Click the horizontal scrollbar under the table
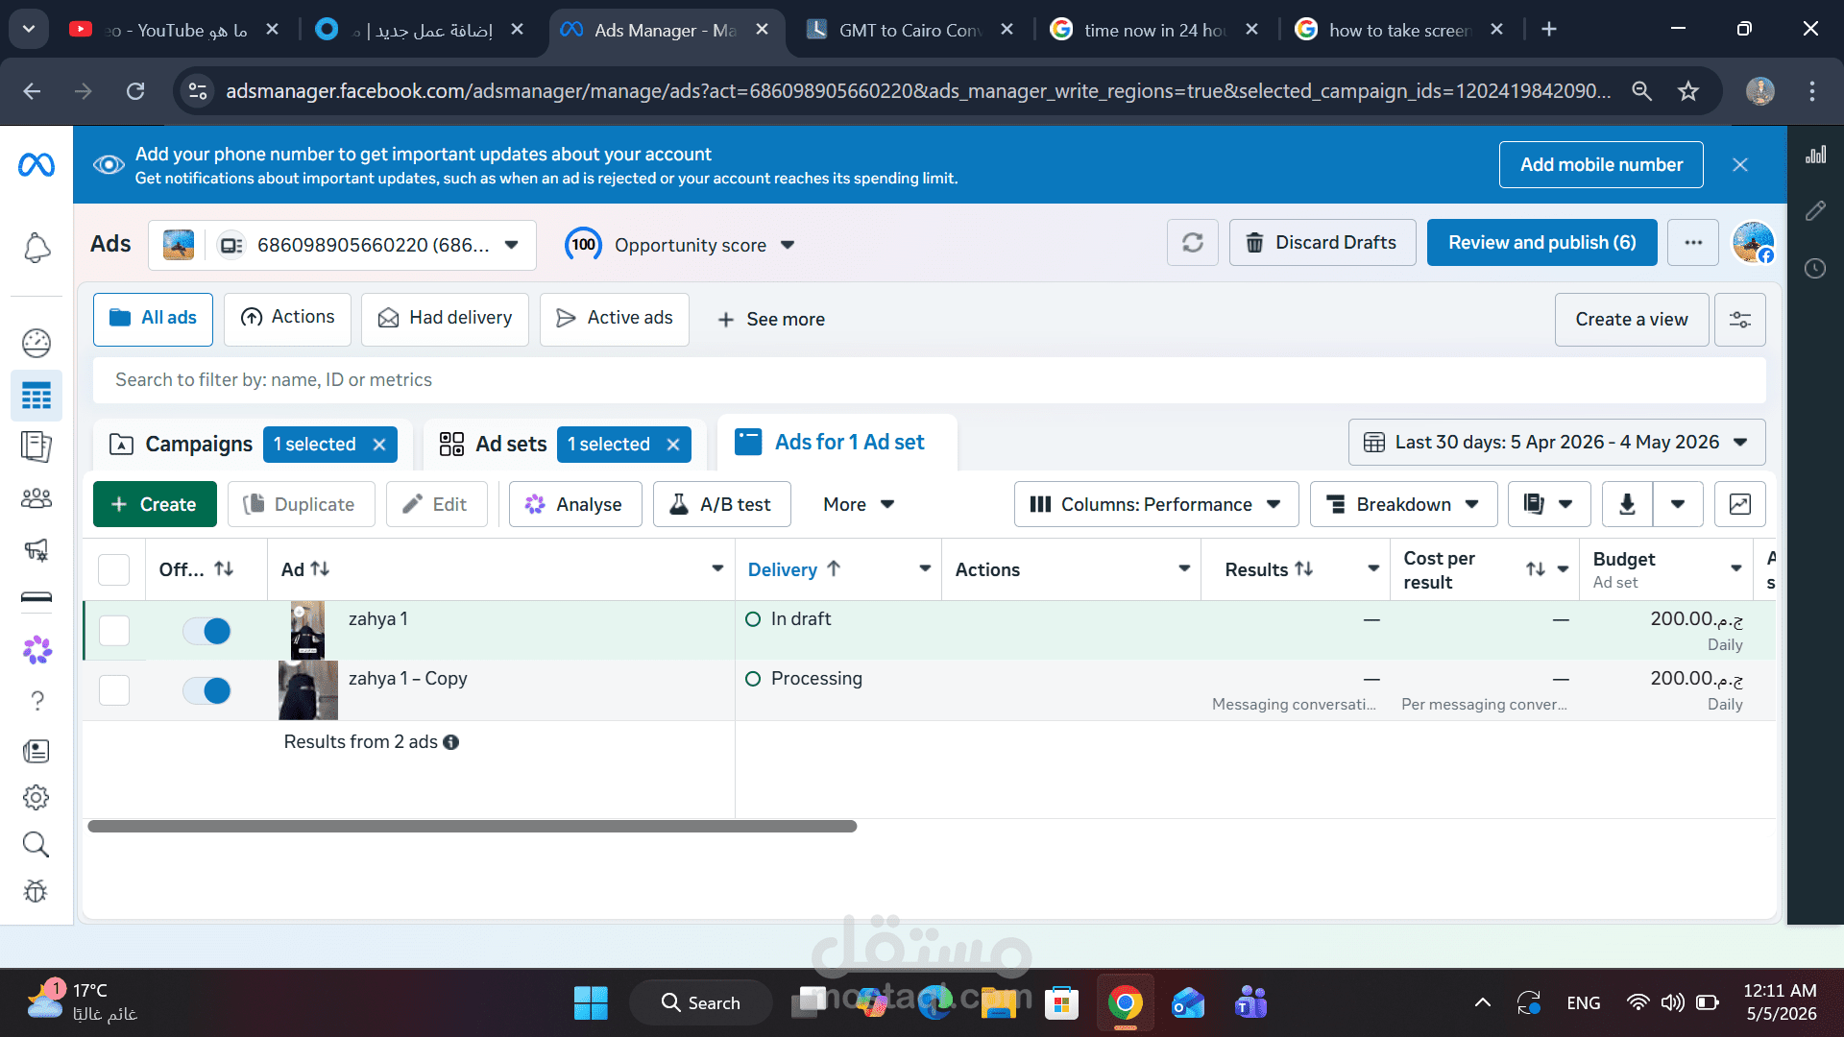 pos(472,827)
